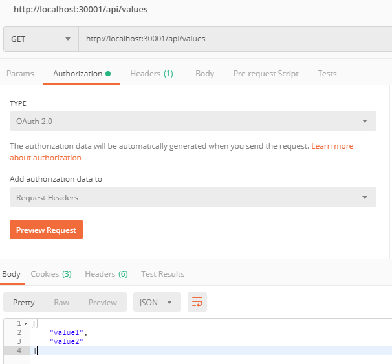Image resolution: width=392 pixels, height=364 pixels.
Task: Click the "value2" text in response
Action: pyautogui.click(x=67, y=341)
